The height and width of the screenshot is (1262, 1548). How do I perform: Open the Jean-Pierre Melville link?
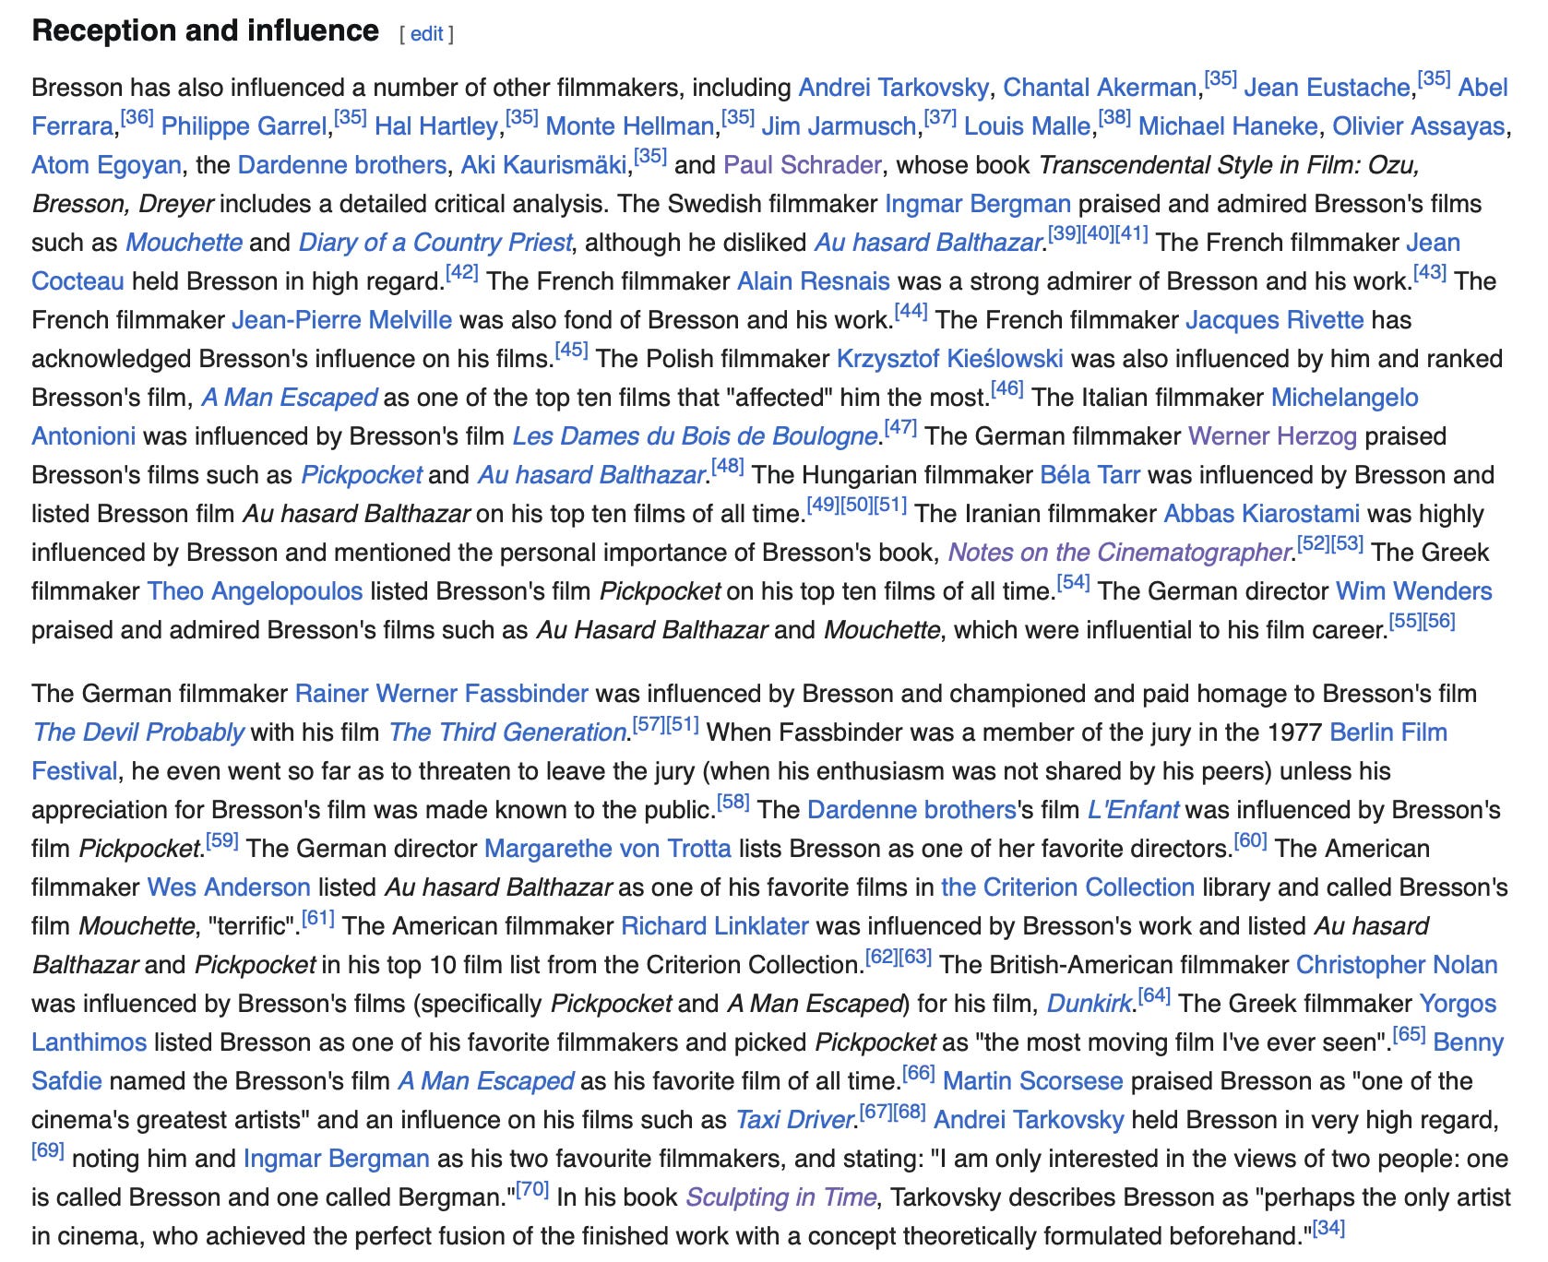342,320
